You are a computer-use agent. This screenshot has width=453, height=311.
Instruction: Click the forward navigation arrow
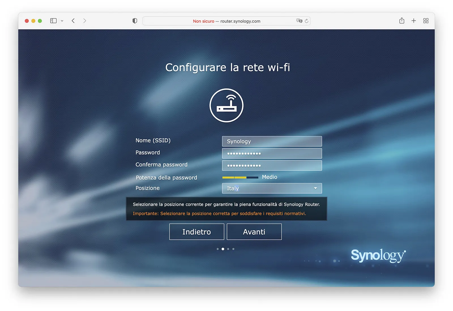[x=85, y=21]
